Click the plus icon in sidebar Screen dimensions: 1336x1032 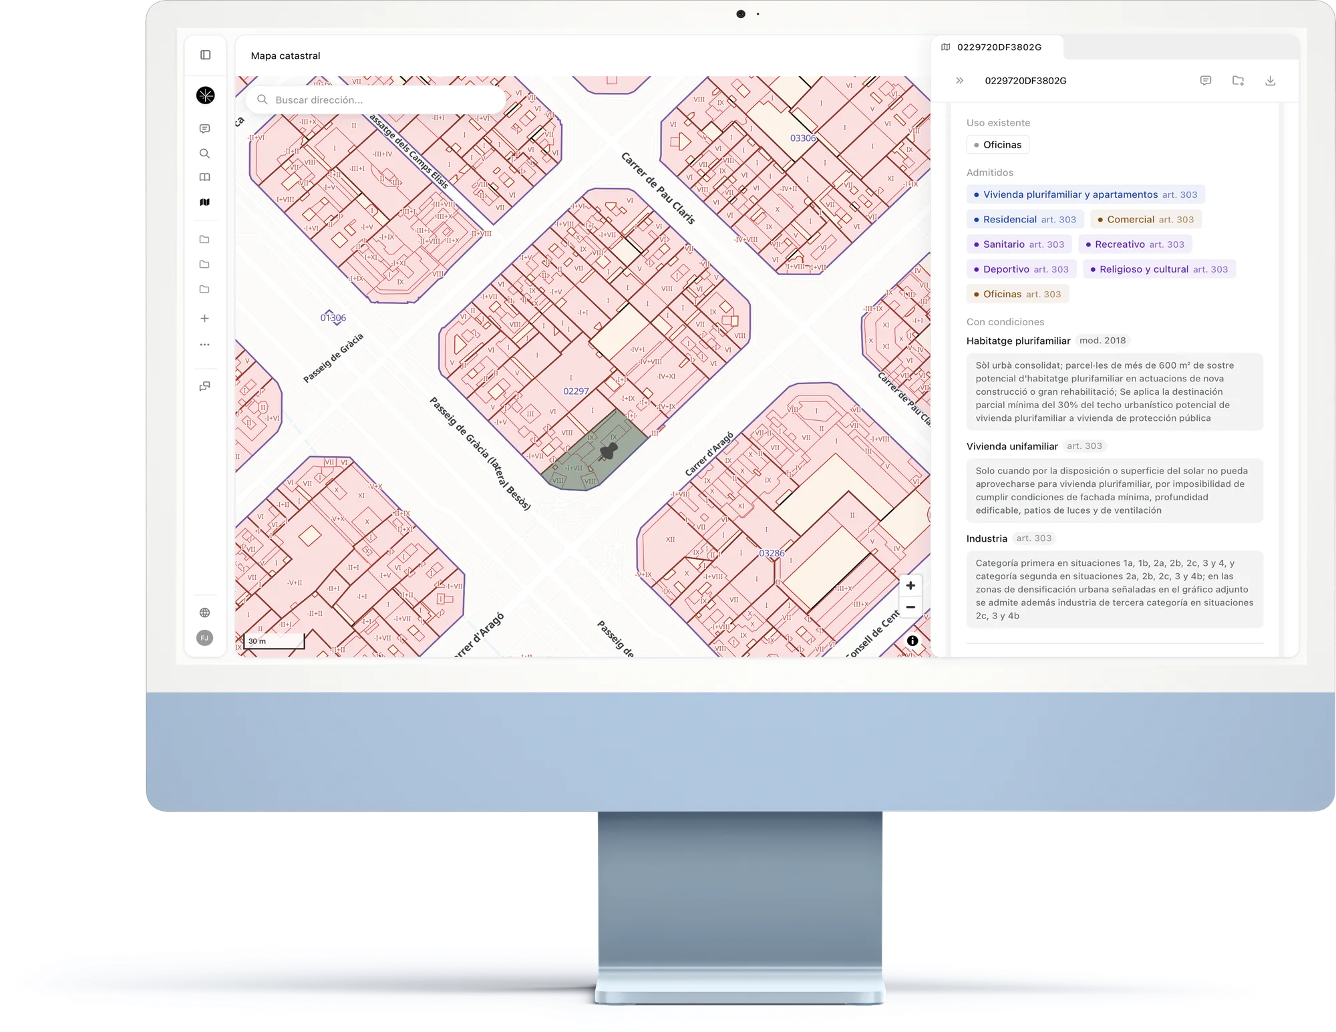tap(205, 319)
